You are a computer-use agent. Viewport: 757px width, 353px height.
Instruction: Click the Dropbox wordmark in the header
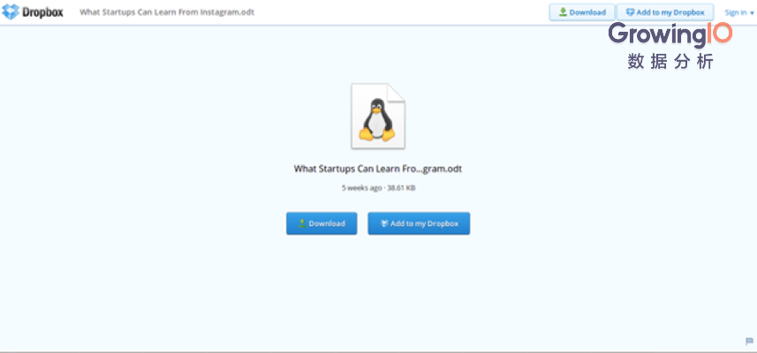(x=43, y=12)
